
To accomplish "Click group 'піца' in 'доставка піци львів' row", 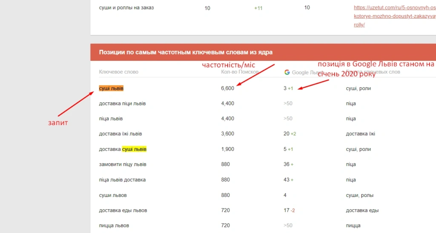I will click(351, 104).
